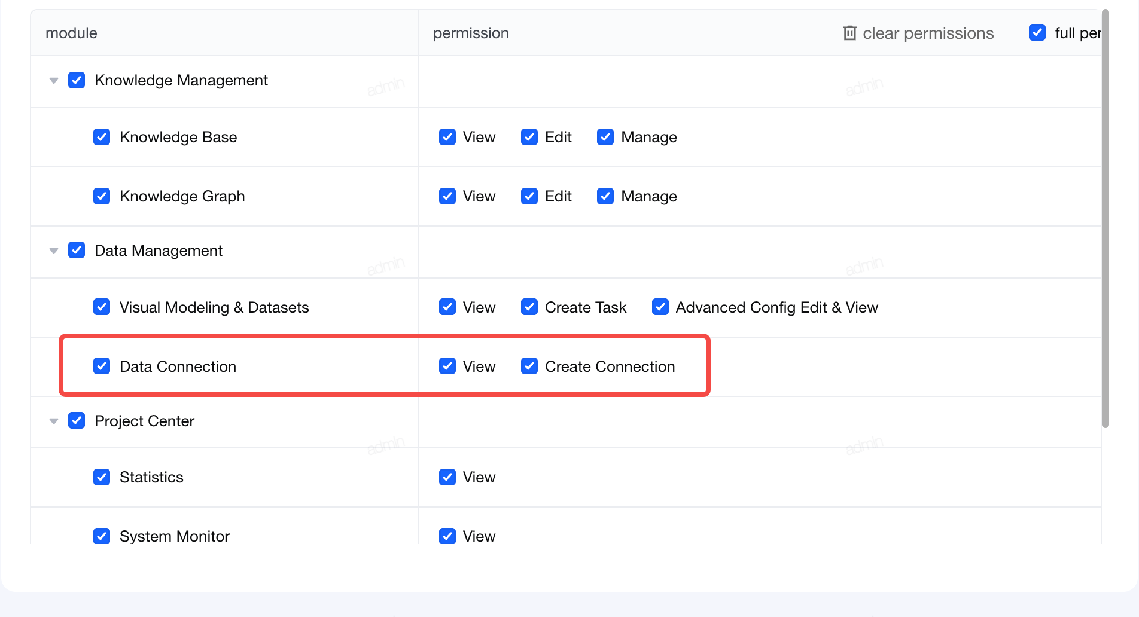1139x617 pixels.
Task: Toggle the Data Management module checkbox
Action: 77,250
